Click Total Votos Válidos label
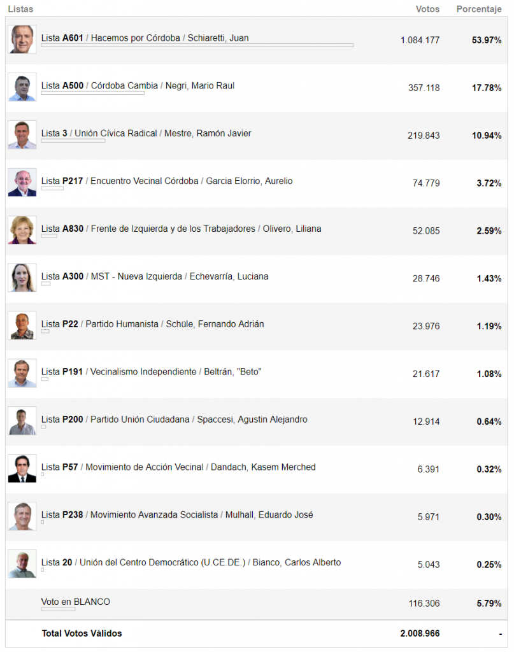Viewport: 514px width, 652px height. (82, 634)
